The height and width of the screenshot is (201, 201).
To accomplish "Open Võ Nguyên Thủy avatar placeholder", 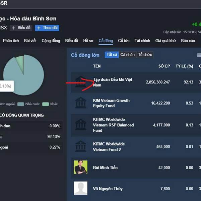I will (81, 188).
